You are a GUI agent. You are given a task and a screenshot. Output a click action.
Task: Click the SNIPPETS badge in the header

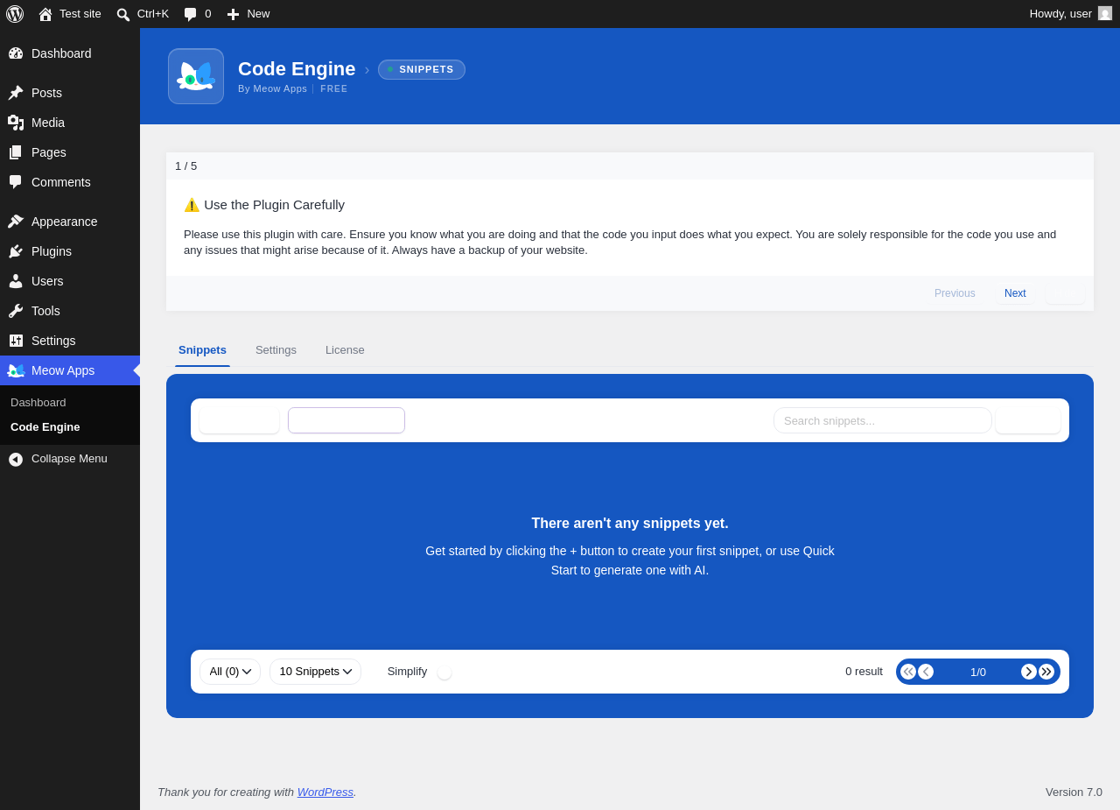(422, 69)
